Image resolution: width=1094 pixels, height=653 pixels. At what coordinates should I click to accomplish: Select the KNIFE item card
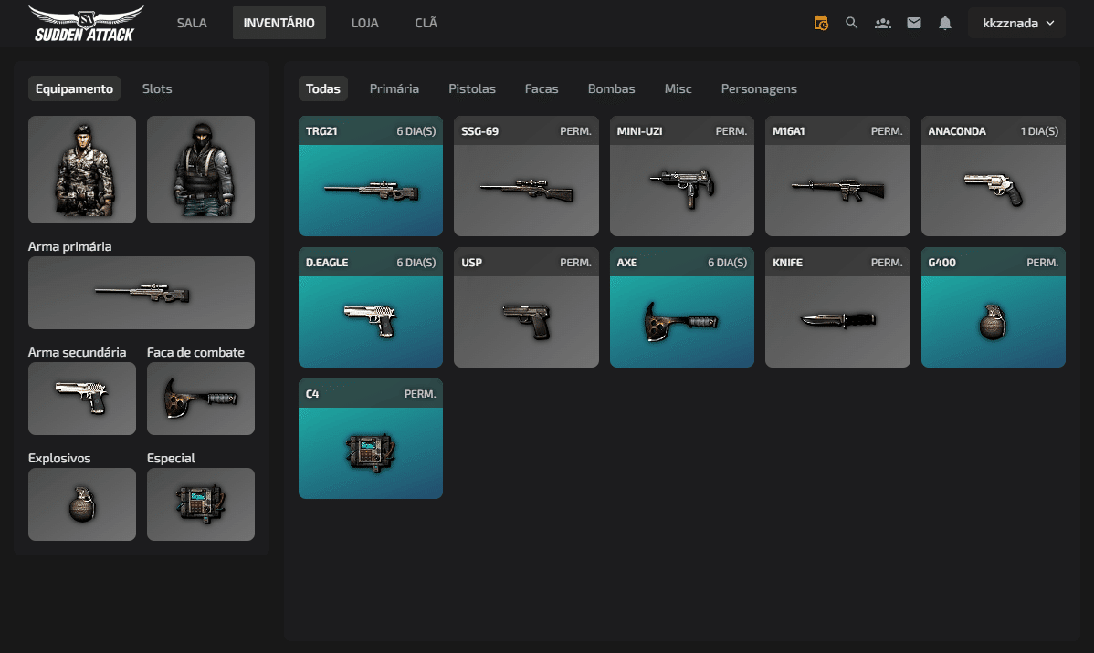[x=837, y=307]
